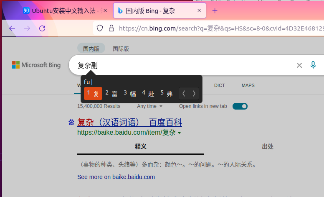Toggle Open links in new tab switch

coord(240,106)
